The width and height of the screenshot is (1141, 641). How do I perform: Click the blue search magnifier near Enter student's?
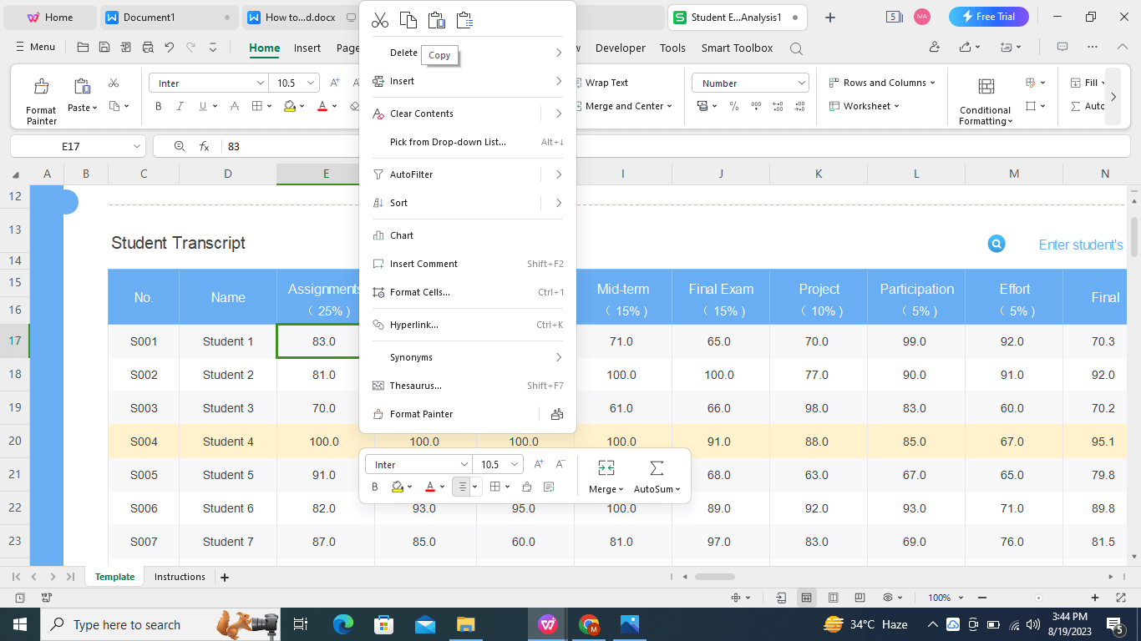click(996, 244)
